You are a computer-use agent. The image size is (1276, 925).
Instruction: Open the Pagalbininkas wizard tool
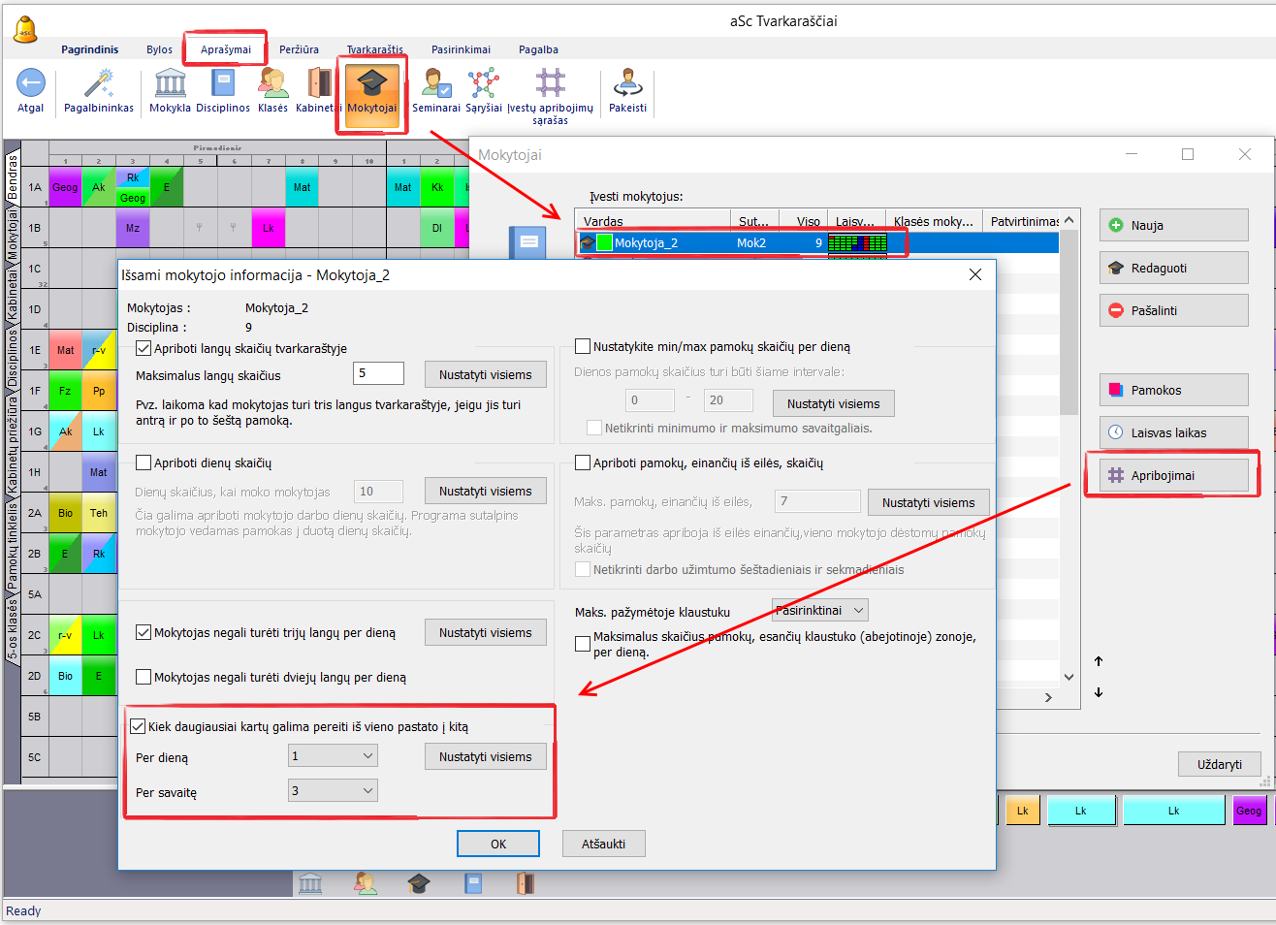pos(99,84)
